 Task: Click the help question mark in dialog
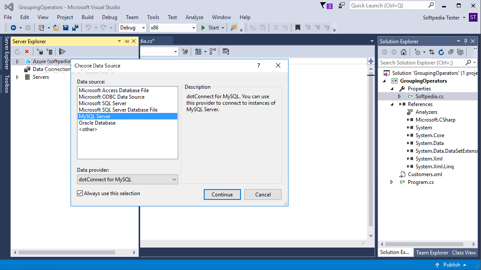[259, 65]
